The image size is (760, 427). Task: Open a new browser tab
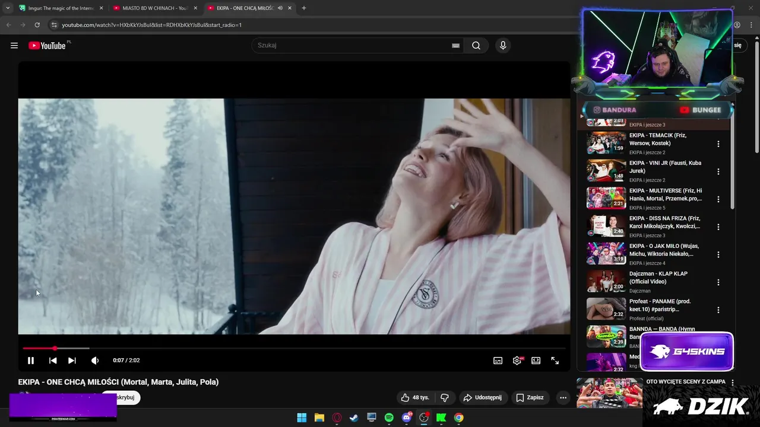coord(304,8)
